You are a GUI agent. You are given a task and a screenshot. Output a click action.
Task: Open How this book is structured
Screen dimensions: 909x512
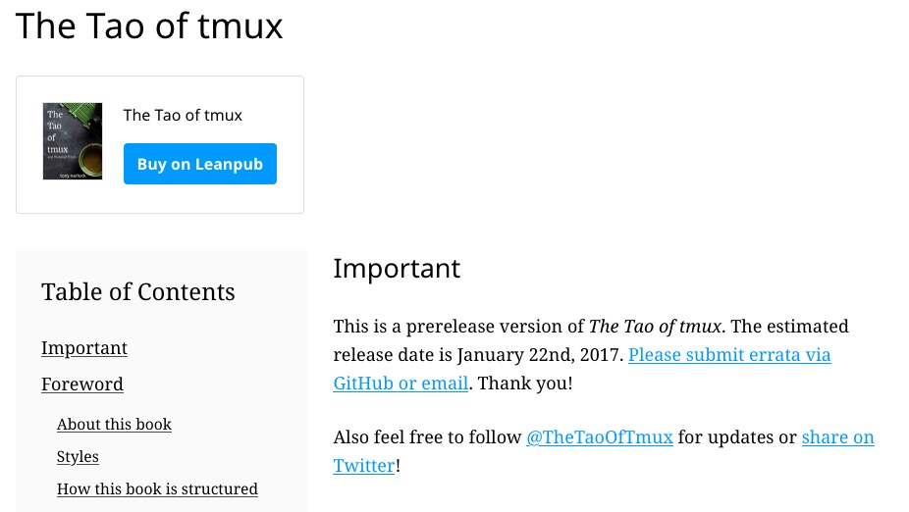tap(157, 489)
